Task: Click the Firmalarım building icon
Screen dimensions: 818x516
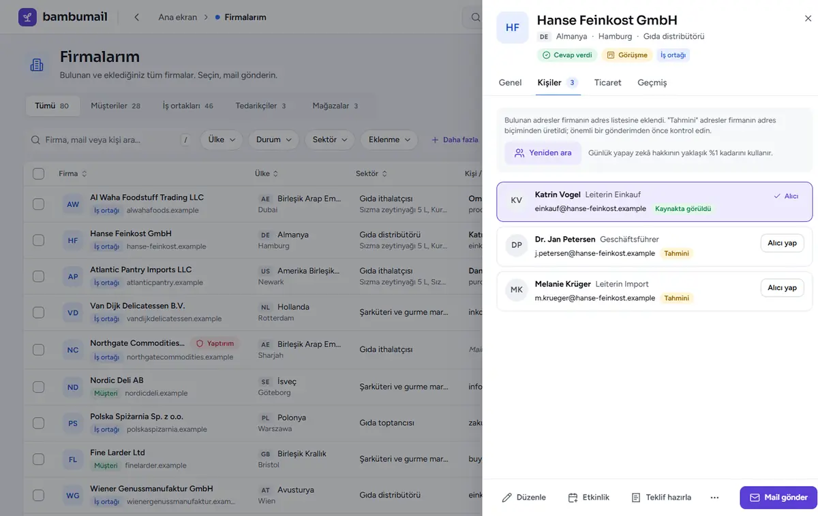Action: pyautogui.click(x=37, y=65)
